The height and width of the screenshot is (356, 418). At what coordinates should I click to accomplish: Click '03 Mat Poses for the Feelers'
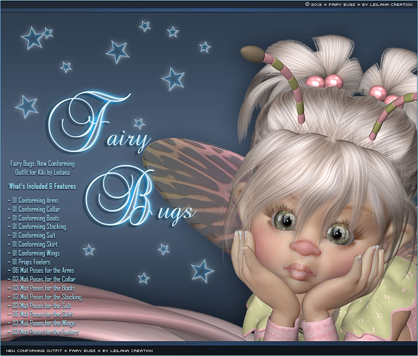43,332
